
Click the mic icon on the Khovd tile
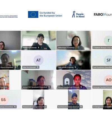tap(15, 67)
